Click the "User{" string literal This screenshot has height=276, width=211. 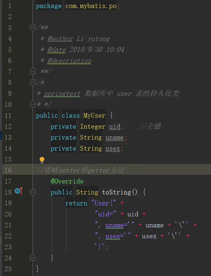(104, 203)
